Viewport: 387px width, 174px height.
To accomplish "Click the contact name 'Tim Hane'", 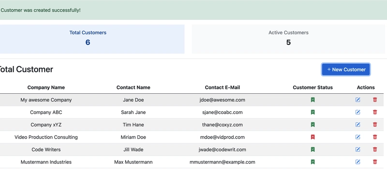I will click(x=134, y=125).
